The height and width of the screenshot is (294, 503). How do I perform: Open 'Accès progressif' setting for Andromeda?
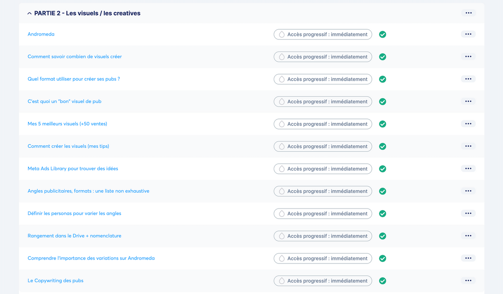coord(323,34)
